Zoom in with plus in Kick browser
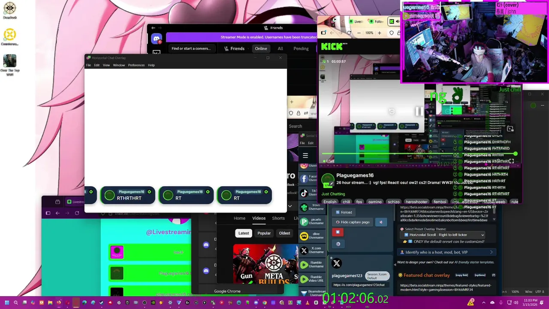This screenshot has height=309, width=549. pos(379,33)
